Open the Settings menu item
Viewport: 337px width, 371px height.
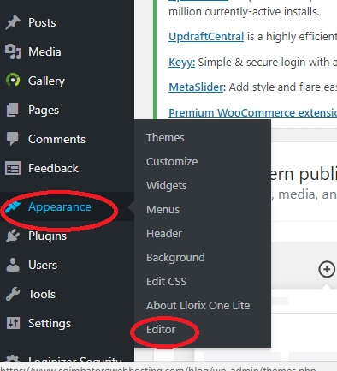point(50,324)
